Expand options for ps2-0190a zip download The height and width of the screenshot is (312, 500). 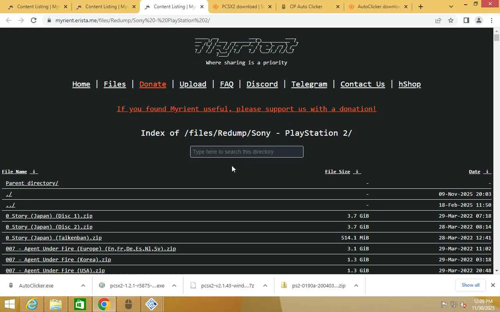pyautogui.click(x=356, y=285)
